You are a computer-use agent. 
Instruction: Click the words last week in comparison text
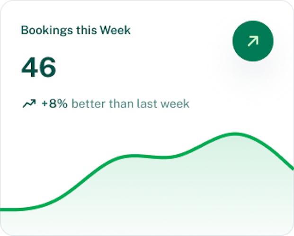pos(163,103)
